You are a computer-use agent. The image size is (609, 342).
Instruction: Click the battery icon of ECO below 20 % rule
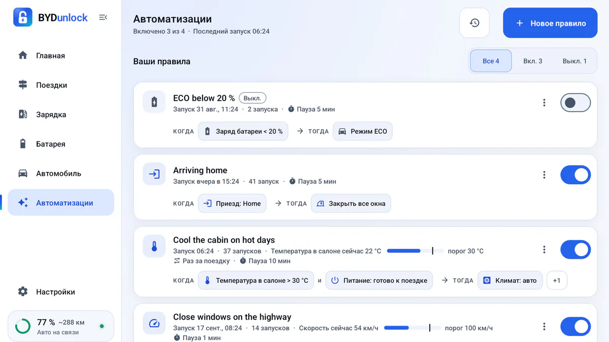pyautogui.click(x=154, y=102)
